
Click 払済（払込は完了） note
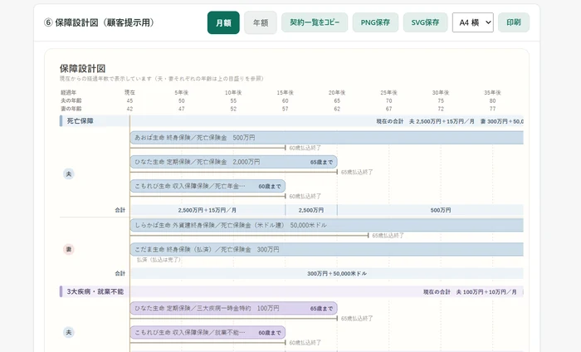click(159, 260)
